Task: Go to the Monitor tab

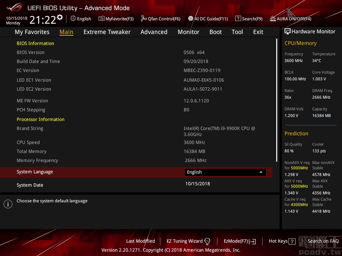Action: pyautogui.click(x=188, y=32)
